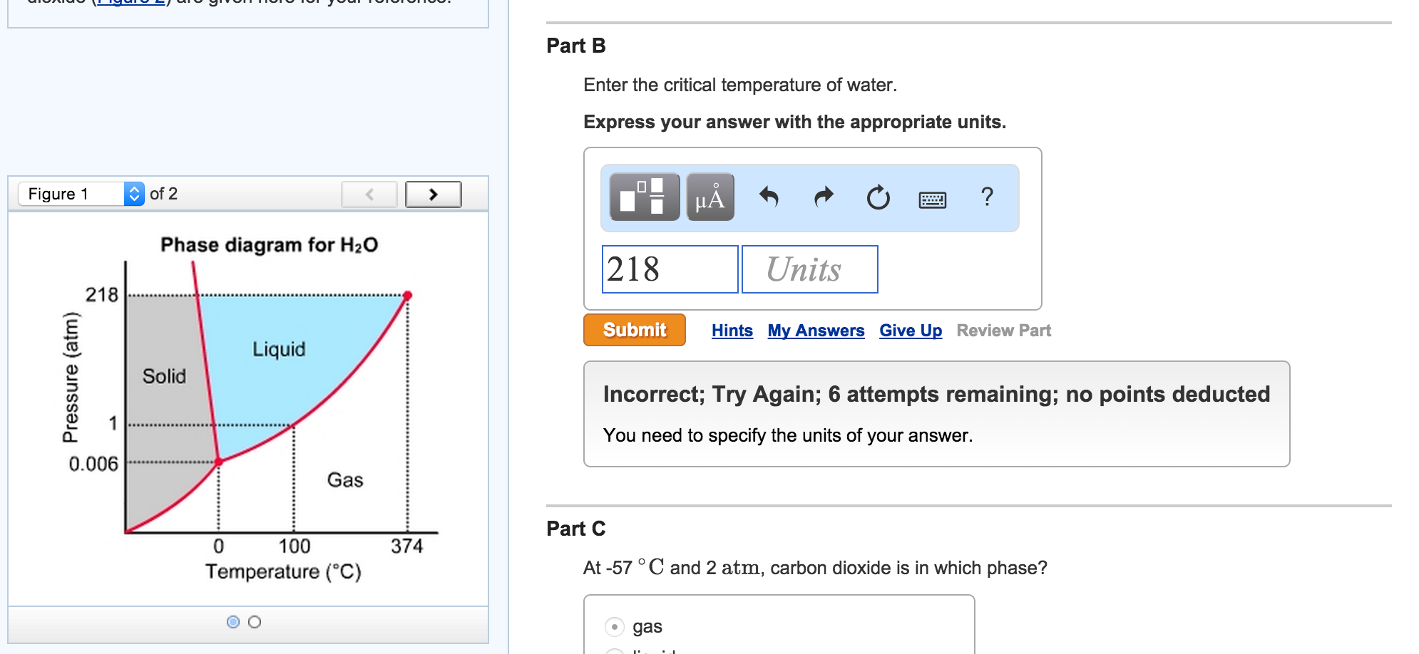The width and height of the screenshot is (1419, 654).
Task: Go to previous figure arrow
Action: point(369,194)
